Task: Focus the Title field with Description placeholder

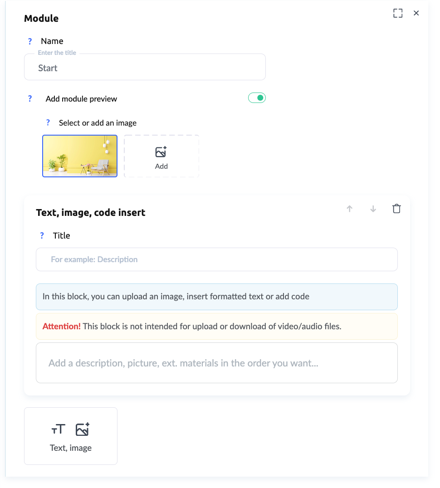Action: coord(217,259)
